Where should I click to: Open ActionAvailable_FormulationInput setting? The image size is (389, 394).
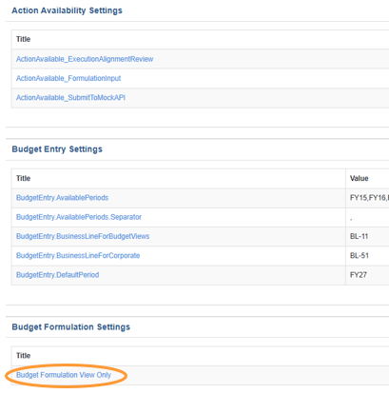(68, 78)
